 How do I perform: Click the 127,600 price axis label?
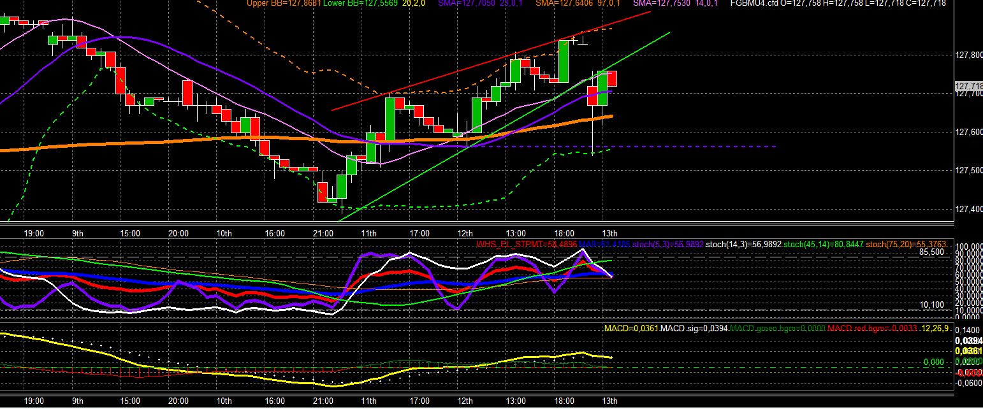(x=970, y=133)
